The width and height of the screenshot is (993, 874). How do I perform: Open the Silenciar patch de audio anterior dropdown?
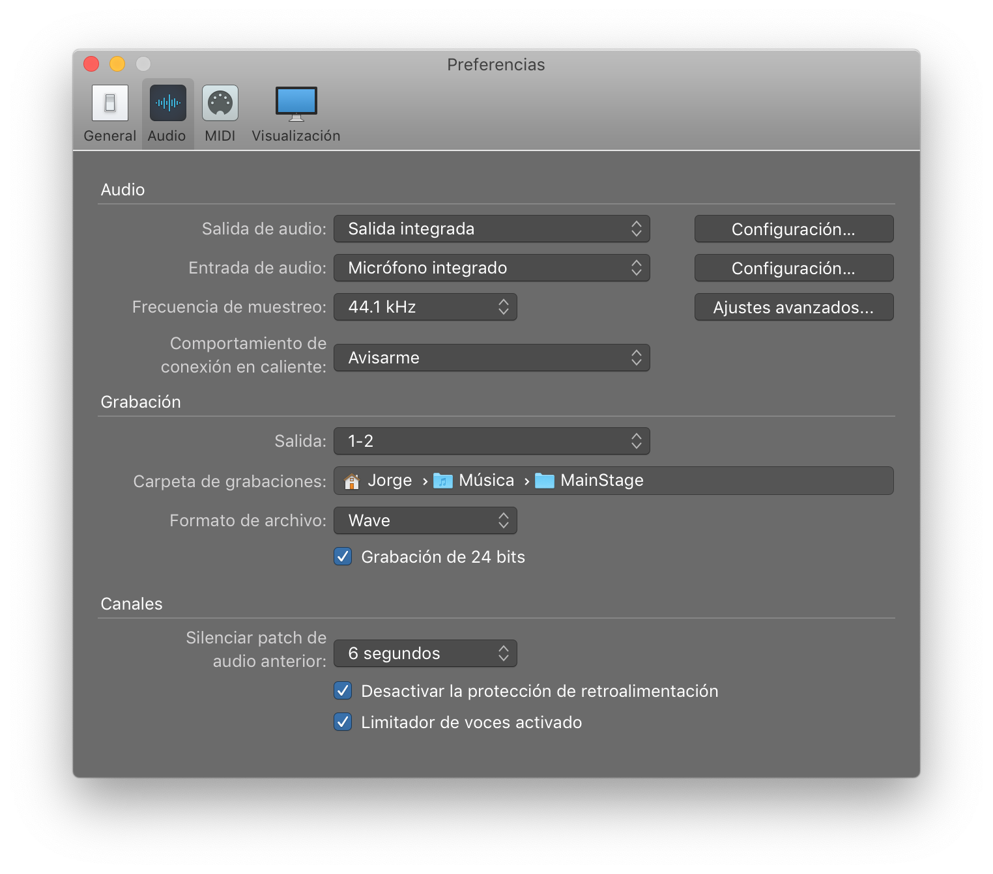coord(425,653)
